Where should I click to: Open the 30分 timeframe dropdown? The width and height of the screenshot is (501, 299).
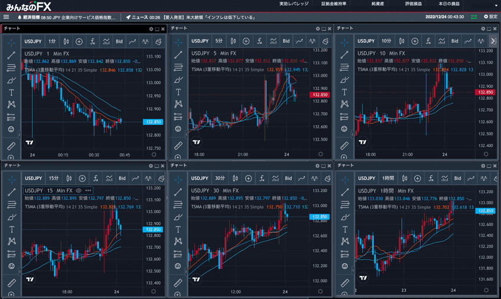[219, 178]
